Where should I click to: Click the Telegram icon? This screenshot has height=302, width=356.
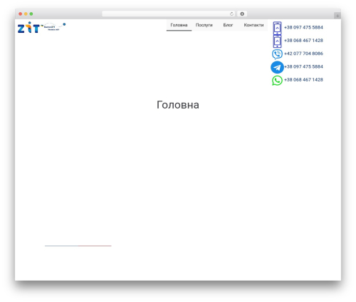(x=277, y=67)
